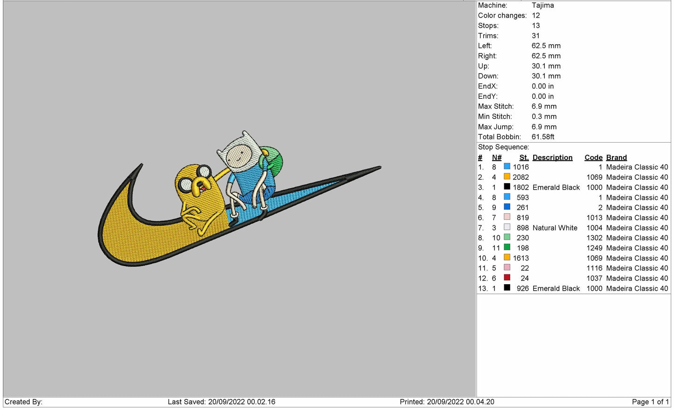Click the pink swatch for stop 11
Image resolution: width=674 pixels, height=410 pixels.
[507, 267]
